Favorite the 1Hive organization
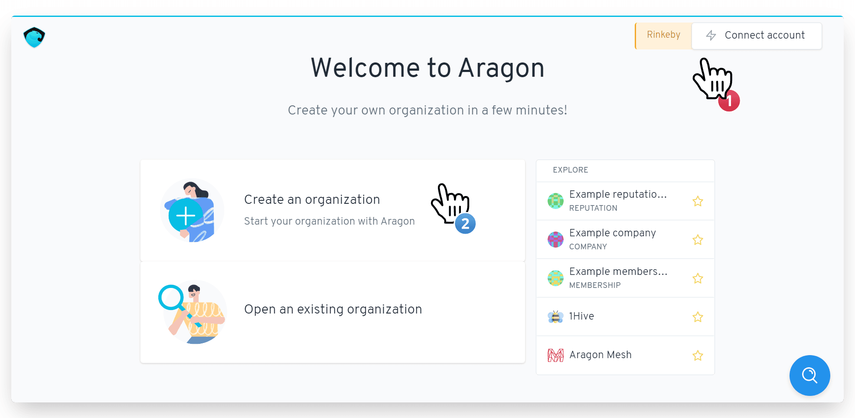 (x=698, y=317)
